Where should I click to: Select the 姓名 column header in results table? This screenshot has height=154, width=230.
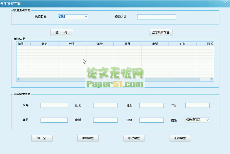tap(44, 44)
